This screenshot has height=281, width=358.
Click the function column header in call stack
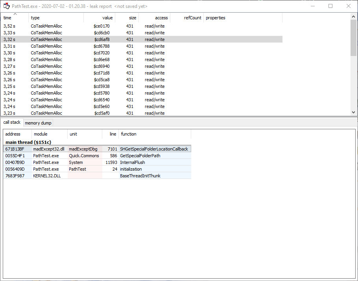point(155,134)
